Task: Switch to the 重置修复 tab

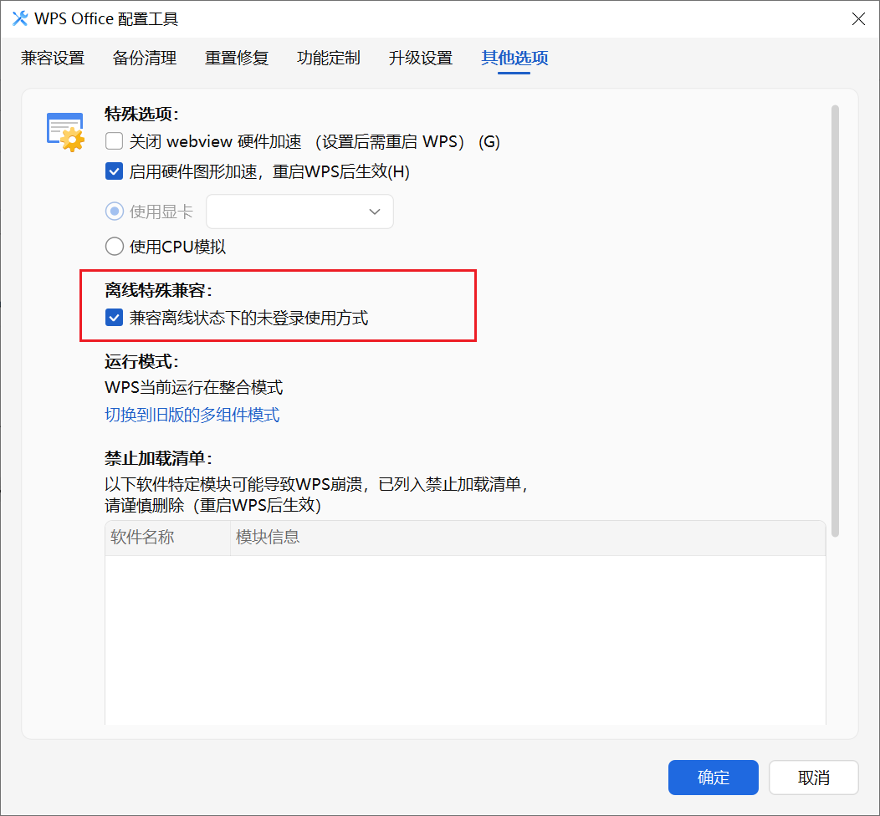Action: (236, 59)
